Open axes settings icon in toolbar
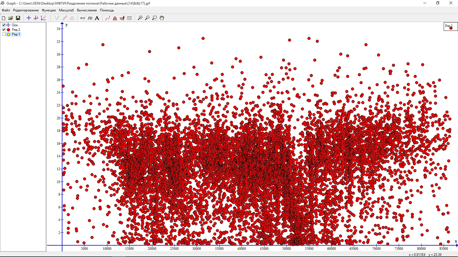458x257 pixels. click(29, 18)
